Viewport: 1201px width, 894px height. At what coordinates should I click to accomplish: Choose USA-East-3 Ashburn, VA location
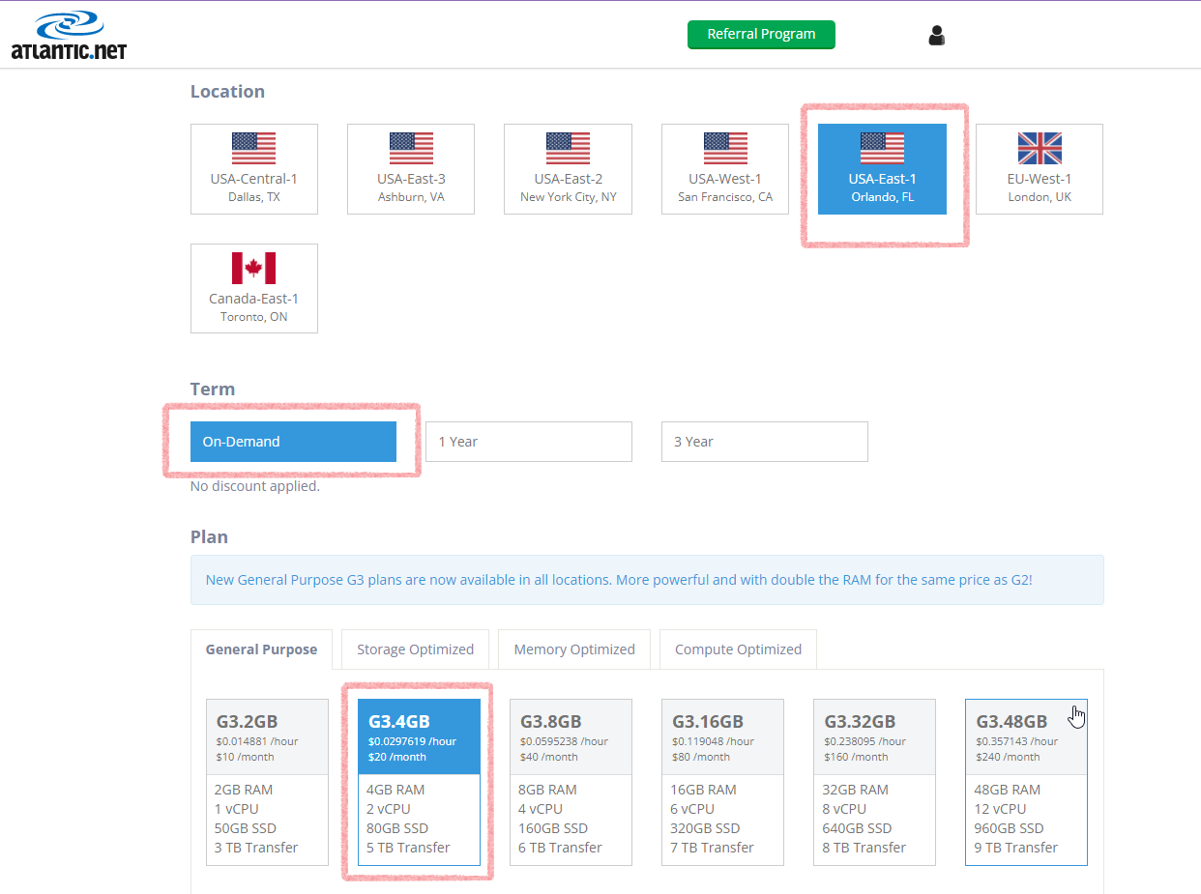coord(411,169)
